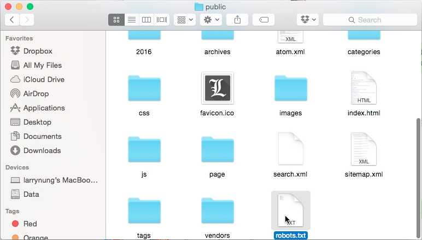
Task: Select the favicon.ico thumbnail
Action: 218,88
